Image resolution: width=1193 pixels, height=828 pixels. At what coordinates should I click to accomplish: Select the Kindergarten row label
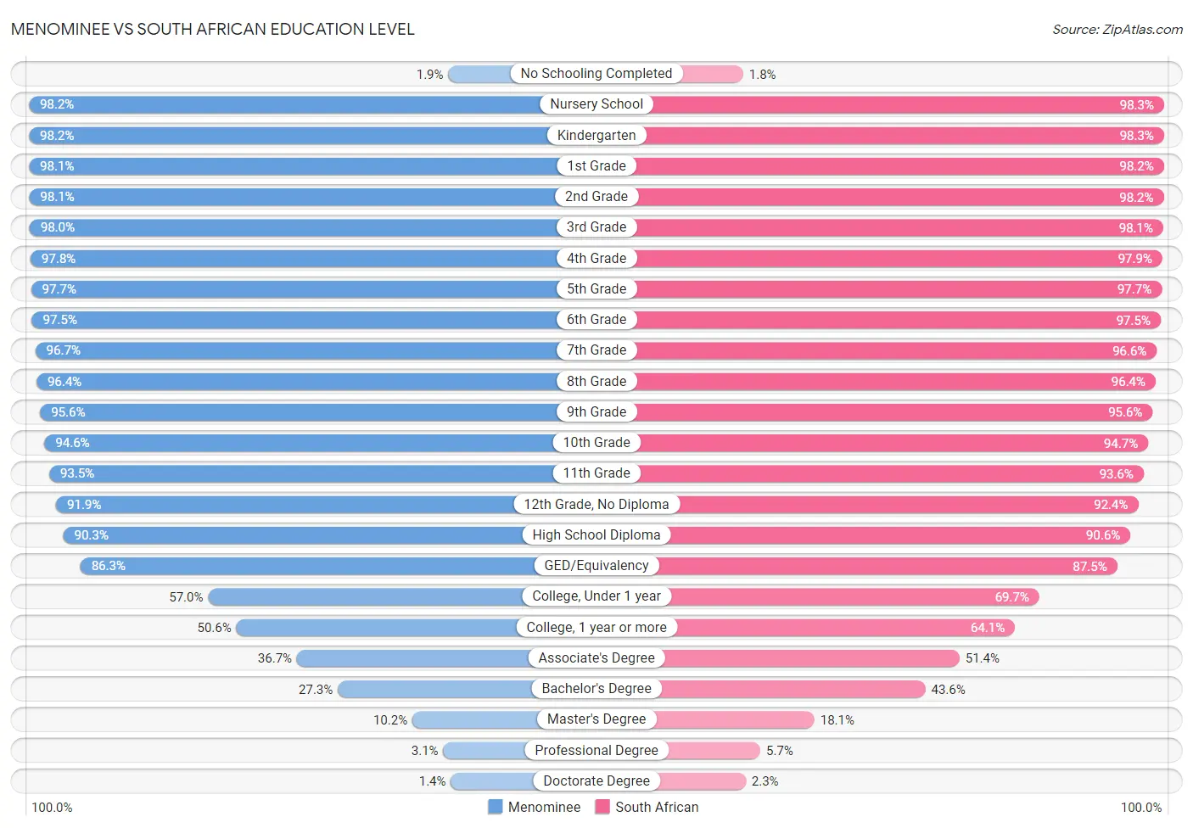(x=596, y=135)
